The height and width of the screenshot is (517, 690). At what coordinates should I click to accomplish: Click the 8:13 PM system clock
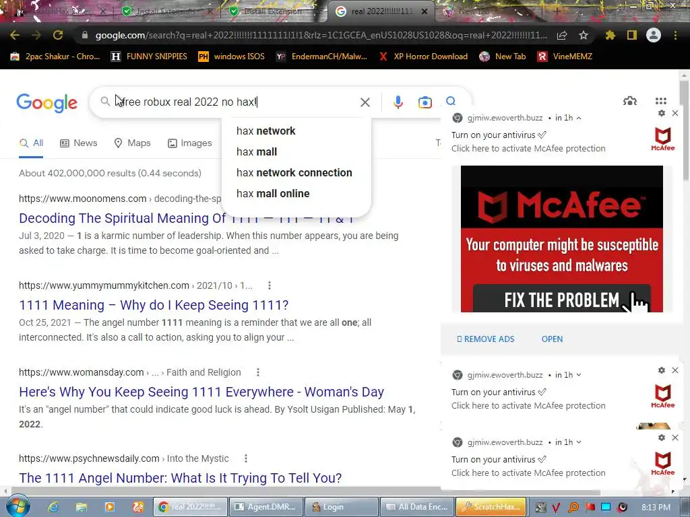656,508
